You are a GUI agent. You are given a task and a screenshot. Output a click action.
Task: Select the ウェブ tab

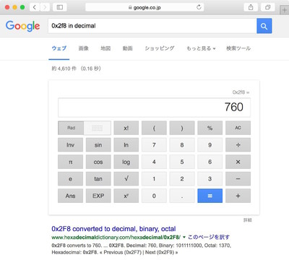(59, 48)
